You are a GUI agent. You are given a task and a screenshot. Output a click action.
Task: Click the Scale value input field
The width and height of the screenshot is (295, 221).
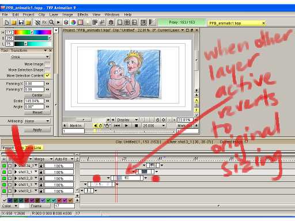pyautogui.click(x=34, y=101)
